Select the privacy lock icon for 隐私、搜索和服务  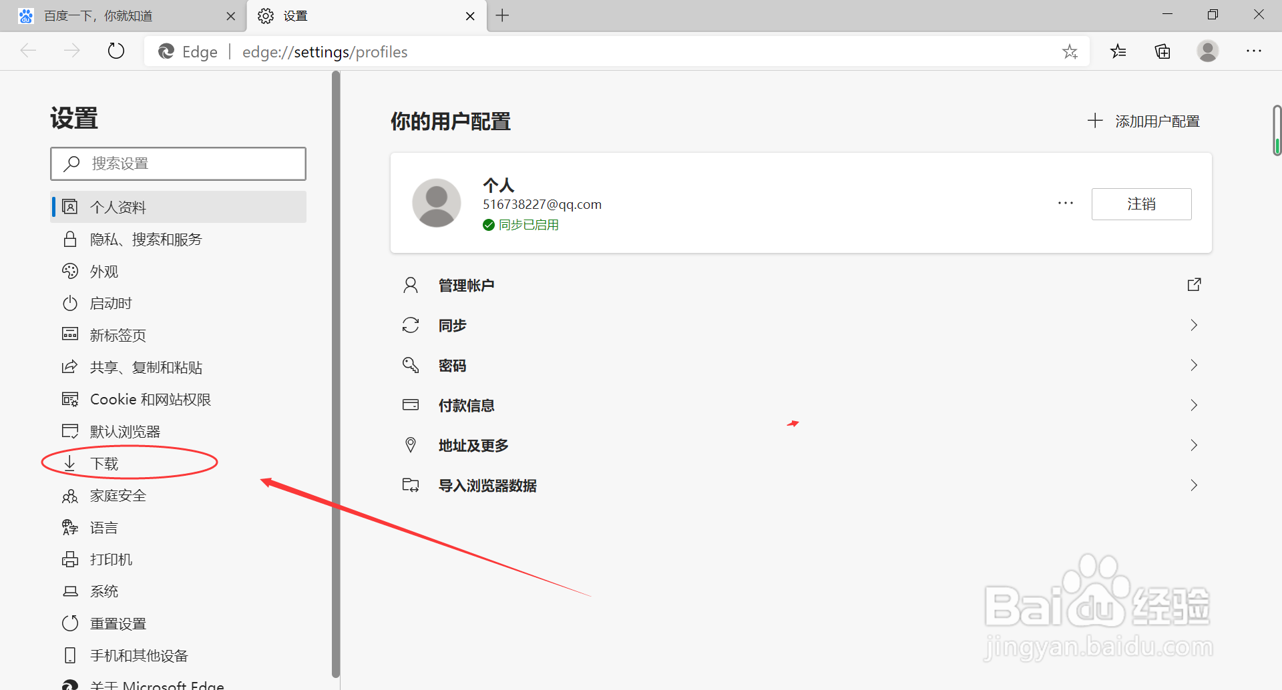click(x=70, y=239)
